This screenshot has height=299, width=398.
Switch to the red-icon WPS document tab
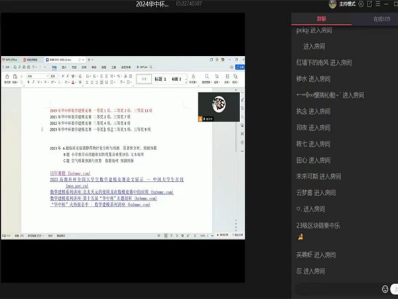point(31,60)
